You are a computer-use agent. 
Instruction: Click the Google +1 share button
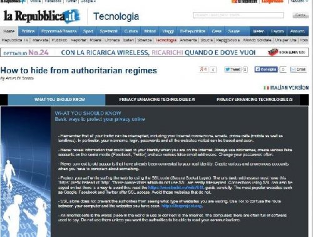(x=203, y=70)
